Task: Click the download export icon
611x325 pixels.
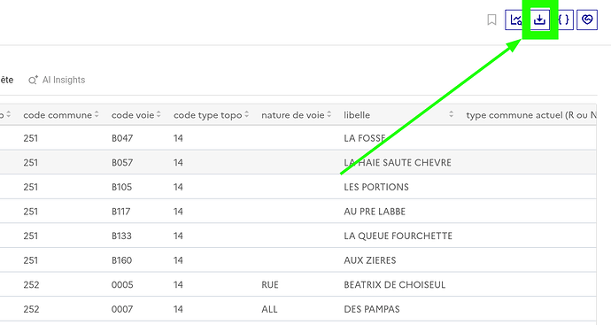Action: pos(539,19)
